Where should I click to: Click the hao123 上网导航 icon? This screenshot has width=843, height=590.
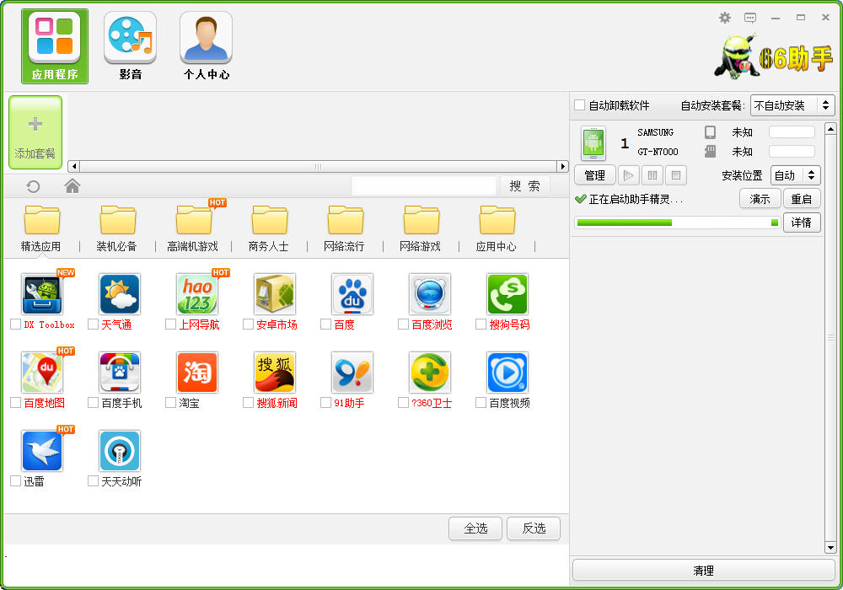[196, 294]
